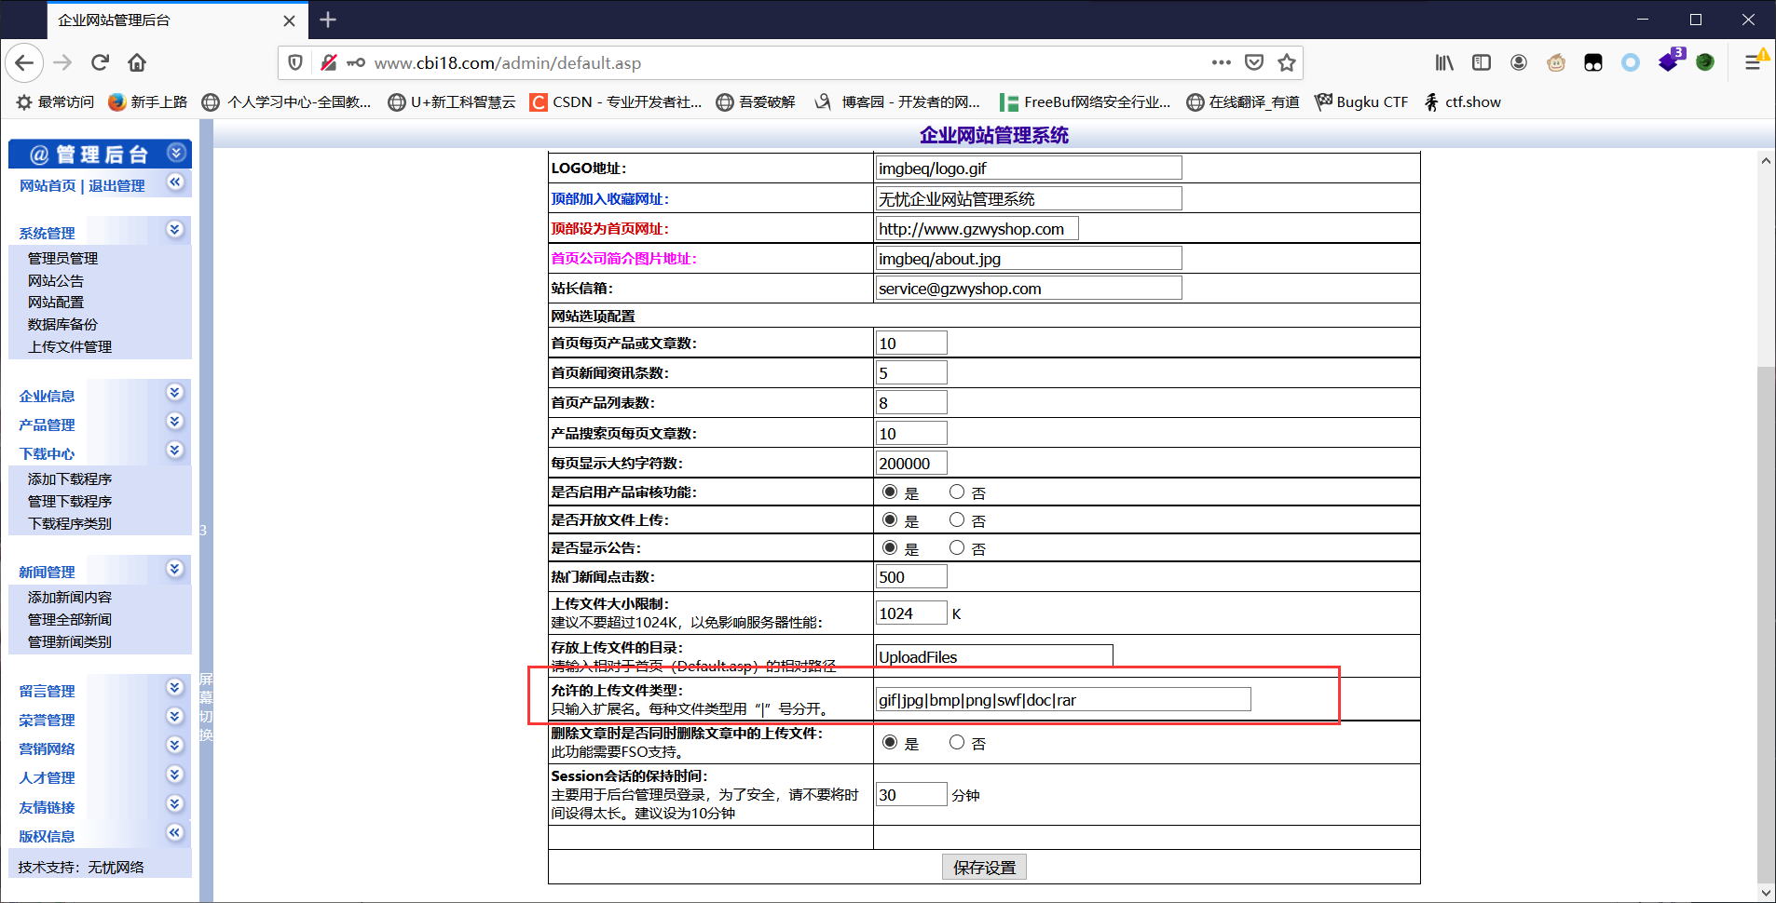Expand the 荣誉管理 section chevron
Screen dimensions: 1776x903
click(x=174, y=716)
